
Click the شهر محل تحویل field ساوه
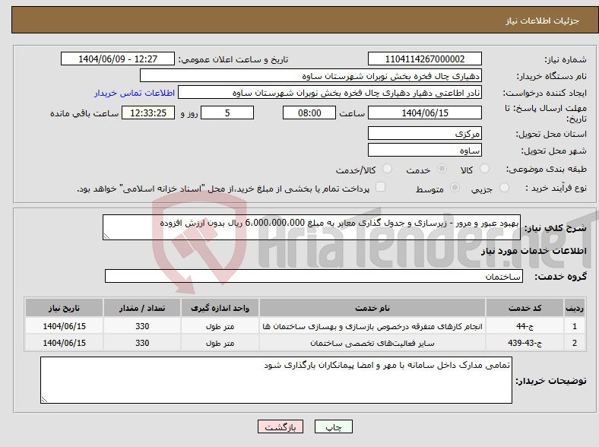(425, 150)
